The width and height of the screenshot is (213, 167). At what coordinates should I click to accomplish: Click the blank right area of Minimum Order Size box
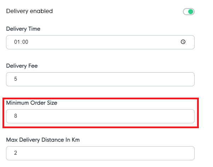tap(159, 116)
